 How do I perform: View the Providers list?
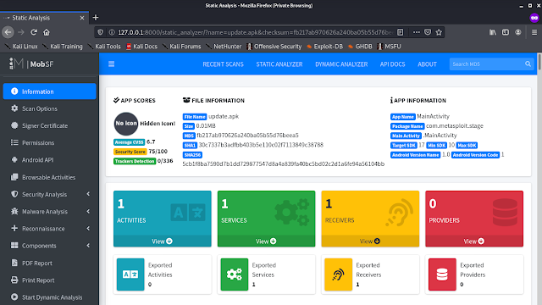pos(474,241)
